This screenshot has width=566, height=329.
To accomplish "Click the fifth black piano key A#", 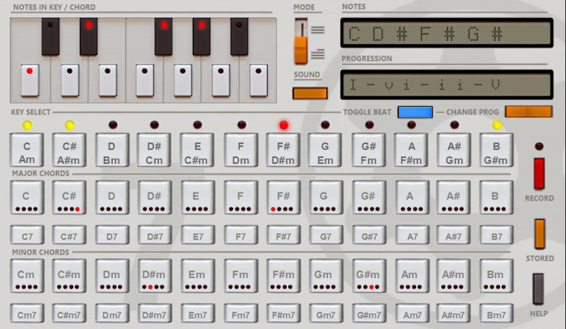I will [x=239, y=37].
